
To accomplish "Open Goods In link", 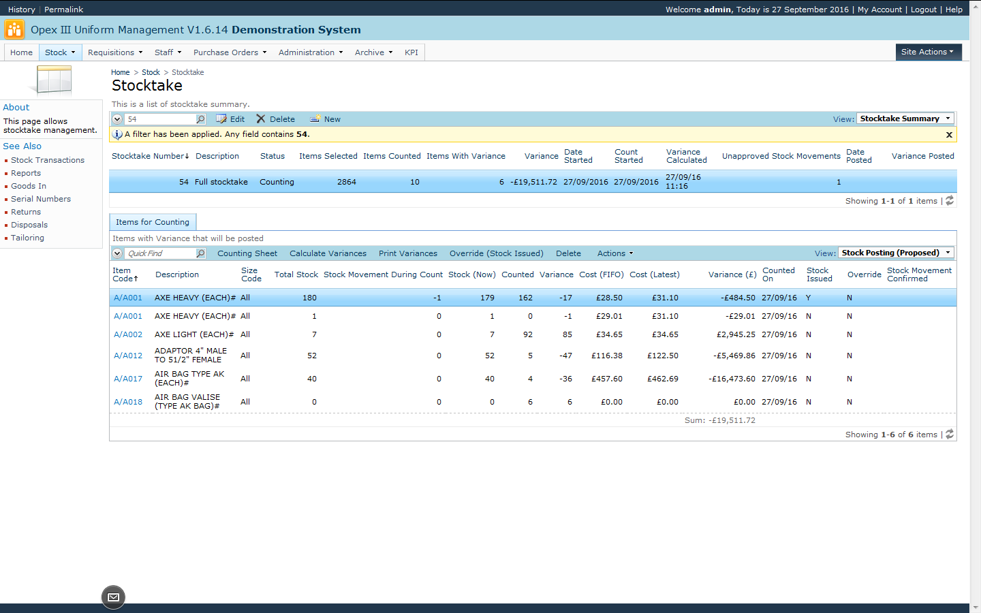I will pyautogui.click(x=29, y=186).
